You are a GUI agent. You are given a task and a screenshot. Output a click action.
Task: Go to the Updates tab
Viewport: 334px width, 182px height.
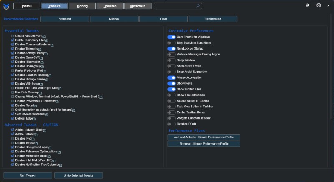click(x=110, y=6)
